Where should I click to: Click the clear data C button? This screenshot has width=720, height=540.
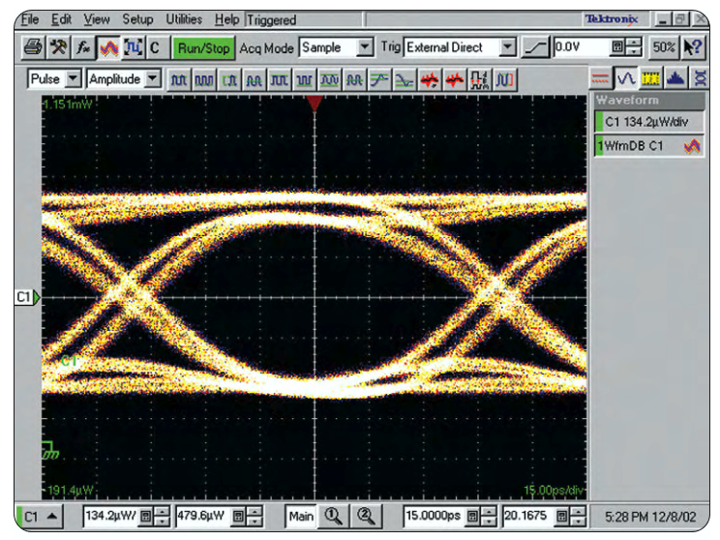tap(155, 47)
